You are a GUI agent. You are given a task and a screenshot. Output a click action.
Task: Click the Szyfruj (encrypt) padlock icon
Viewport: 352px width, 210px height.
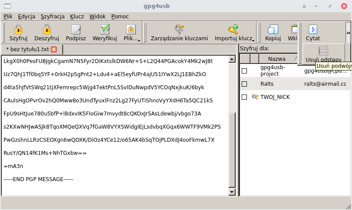coord(18,29)
